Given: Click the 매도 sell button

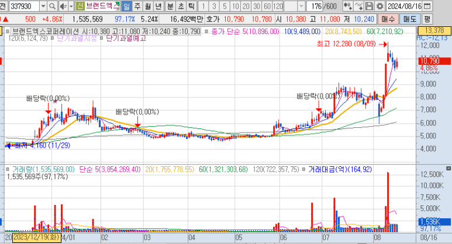Looking at the screenshot, I should point(410,19).
